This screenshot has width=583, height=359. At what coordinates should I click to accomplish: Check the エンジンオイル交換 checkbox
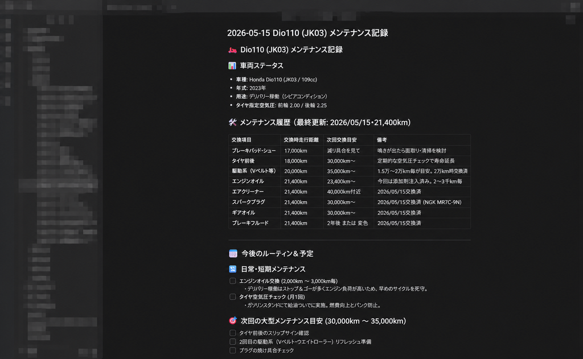233,281
